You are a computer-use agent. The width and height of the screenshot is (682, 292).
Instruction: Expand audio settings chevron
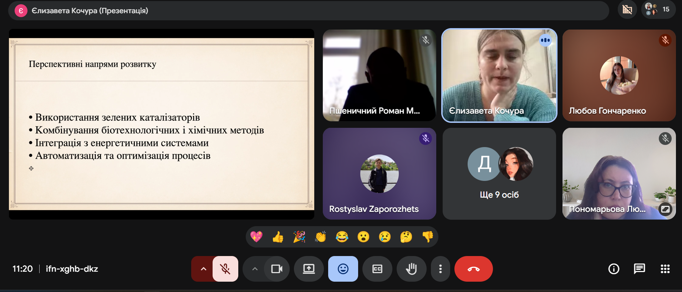(203, 269)
